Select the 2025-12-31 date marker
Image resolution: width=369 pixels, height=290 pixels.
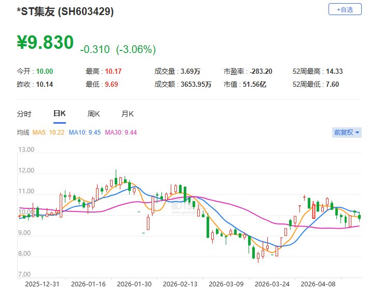(42, 284)
